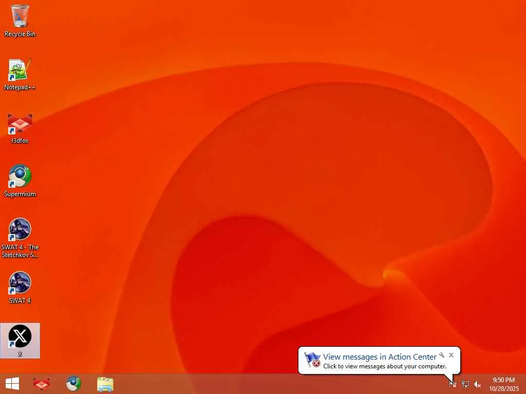
Task: Select the X desktop shortcut
Action: 20,341
